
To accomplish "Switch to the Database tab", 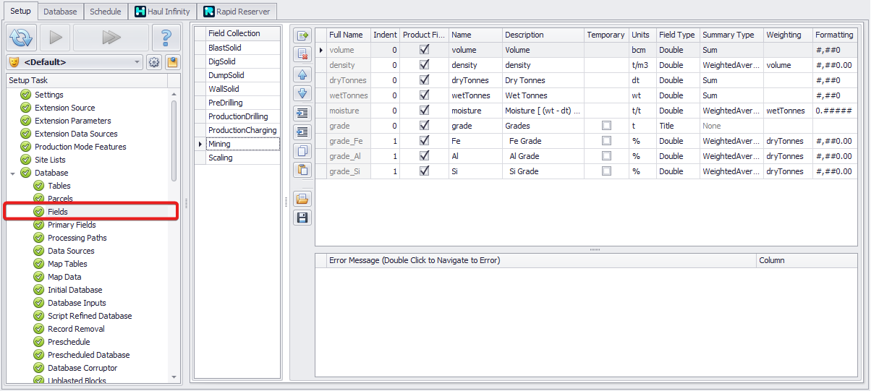I will point(61,12).
